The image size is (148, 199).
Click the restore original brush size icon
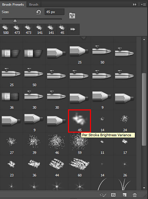tap(39, 12)
